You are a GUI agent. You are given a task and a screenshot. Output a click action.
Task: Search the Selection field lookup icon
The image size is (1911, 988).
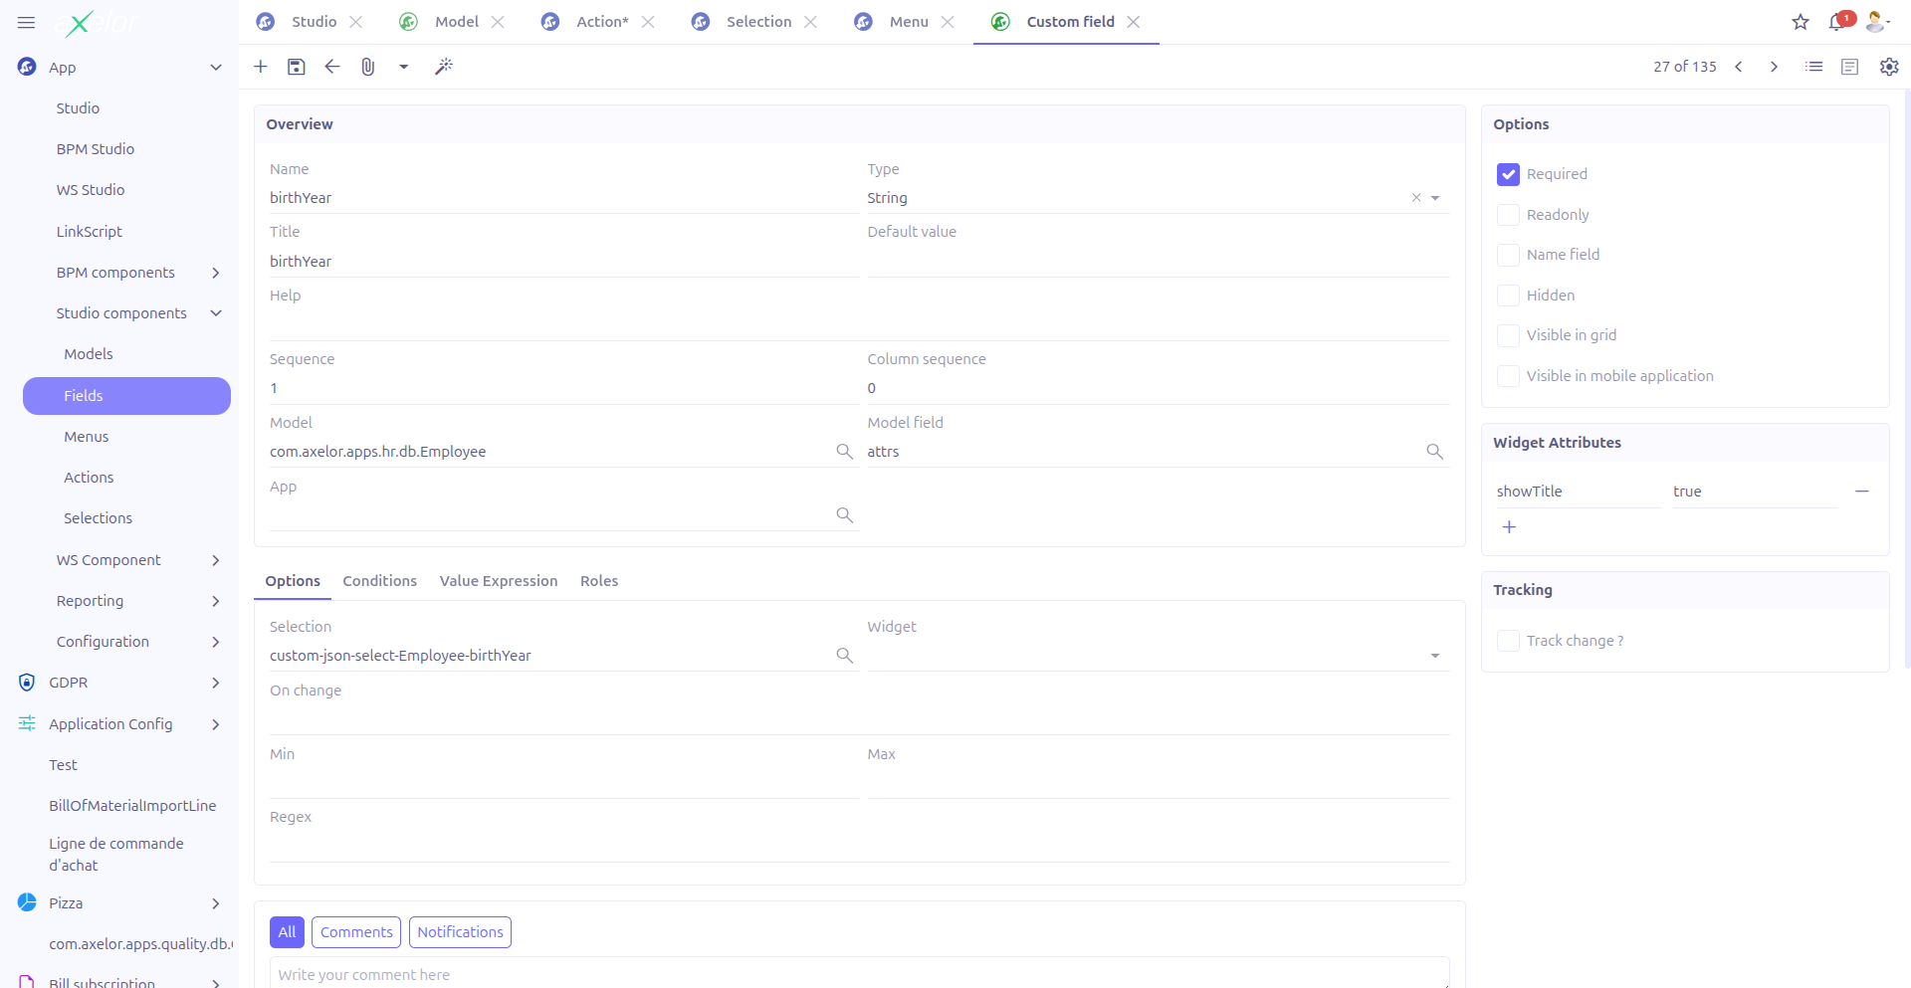click(844, 656)
